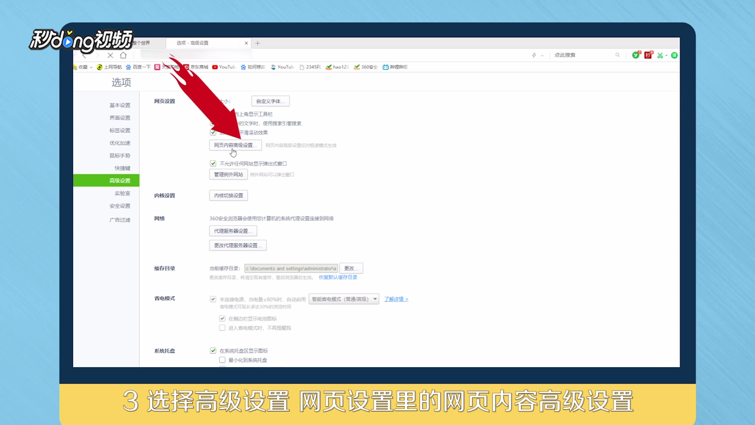
Task: Toggle 在侧边栏显示电池图标 checkbox
Action: (x=222, y=319)
